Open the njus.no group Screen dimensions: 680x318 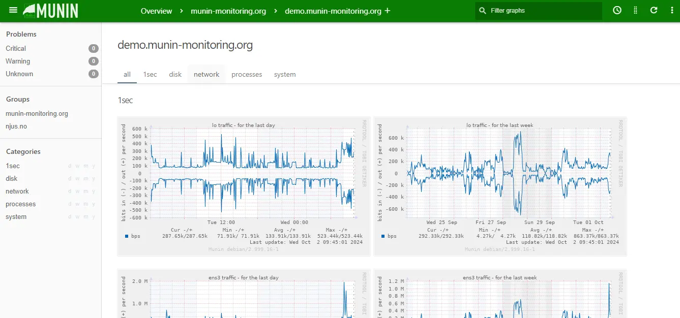(x=16, y=126)
